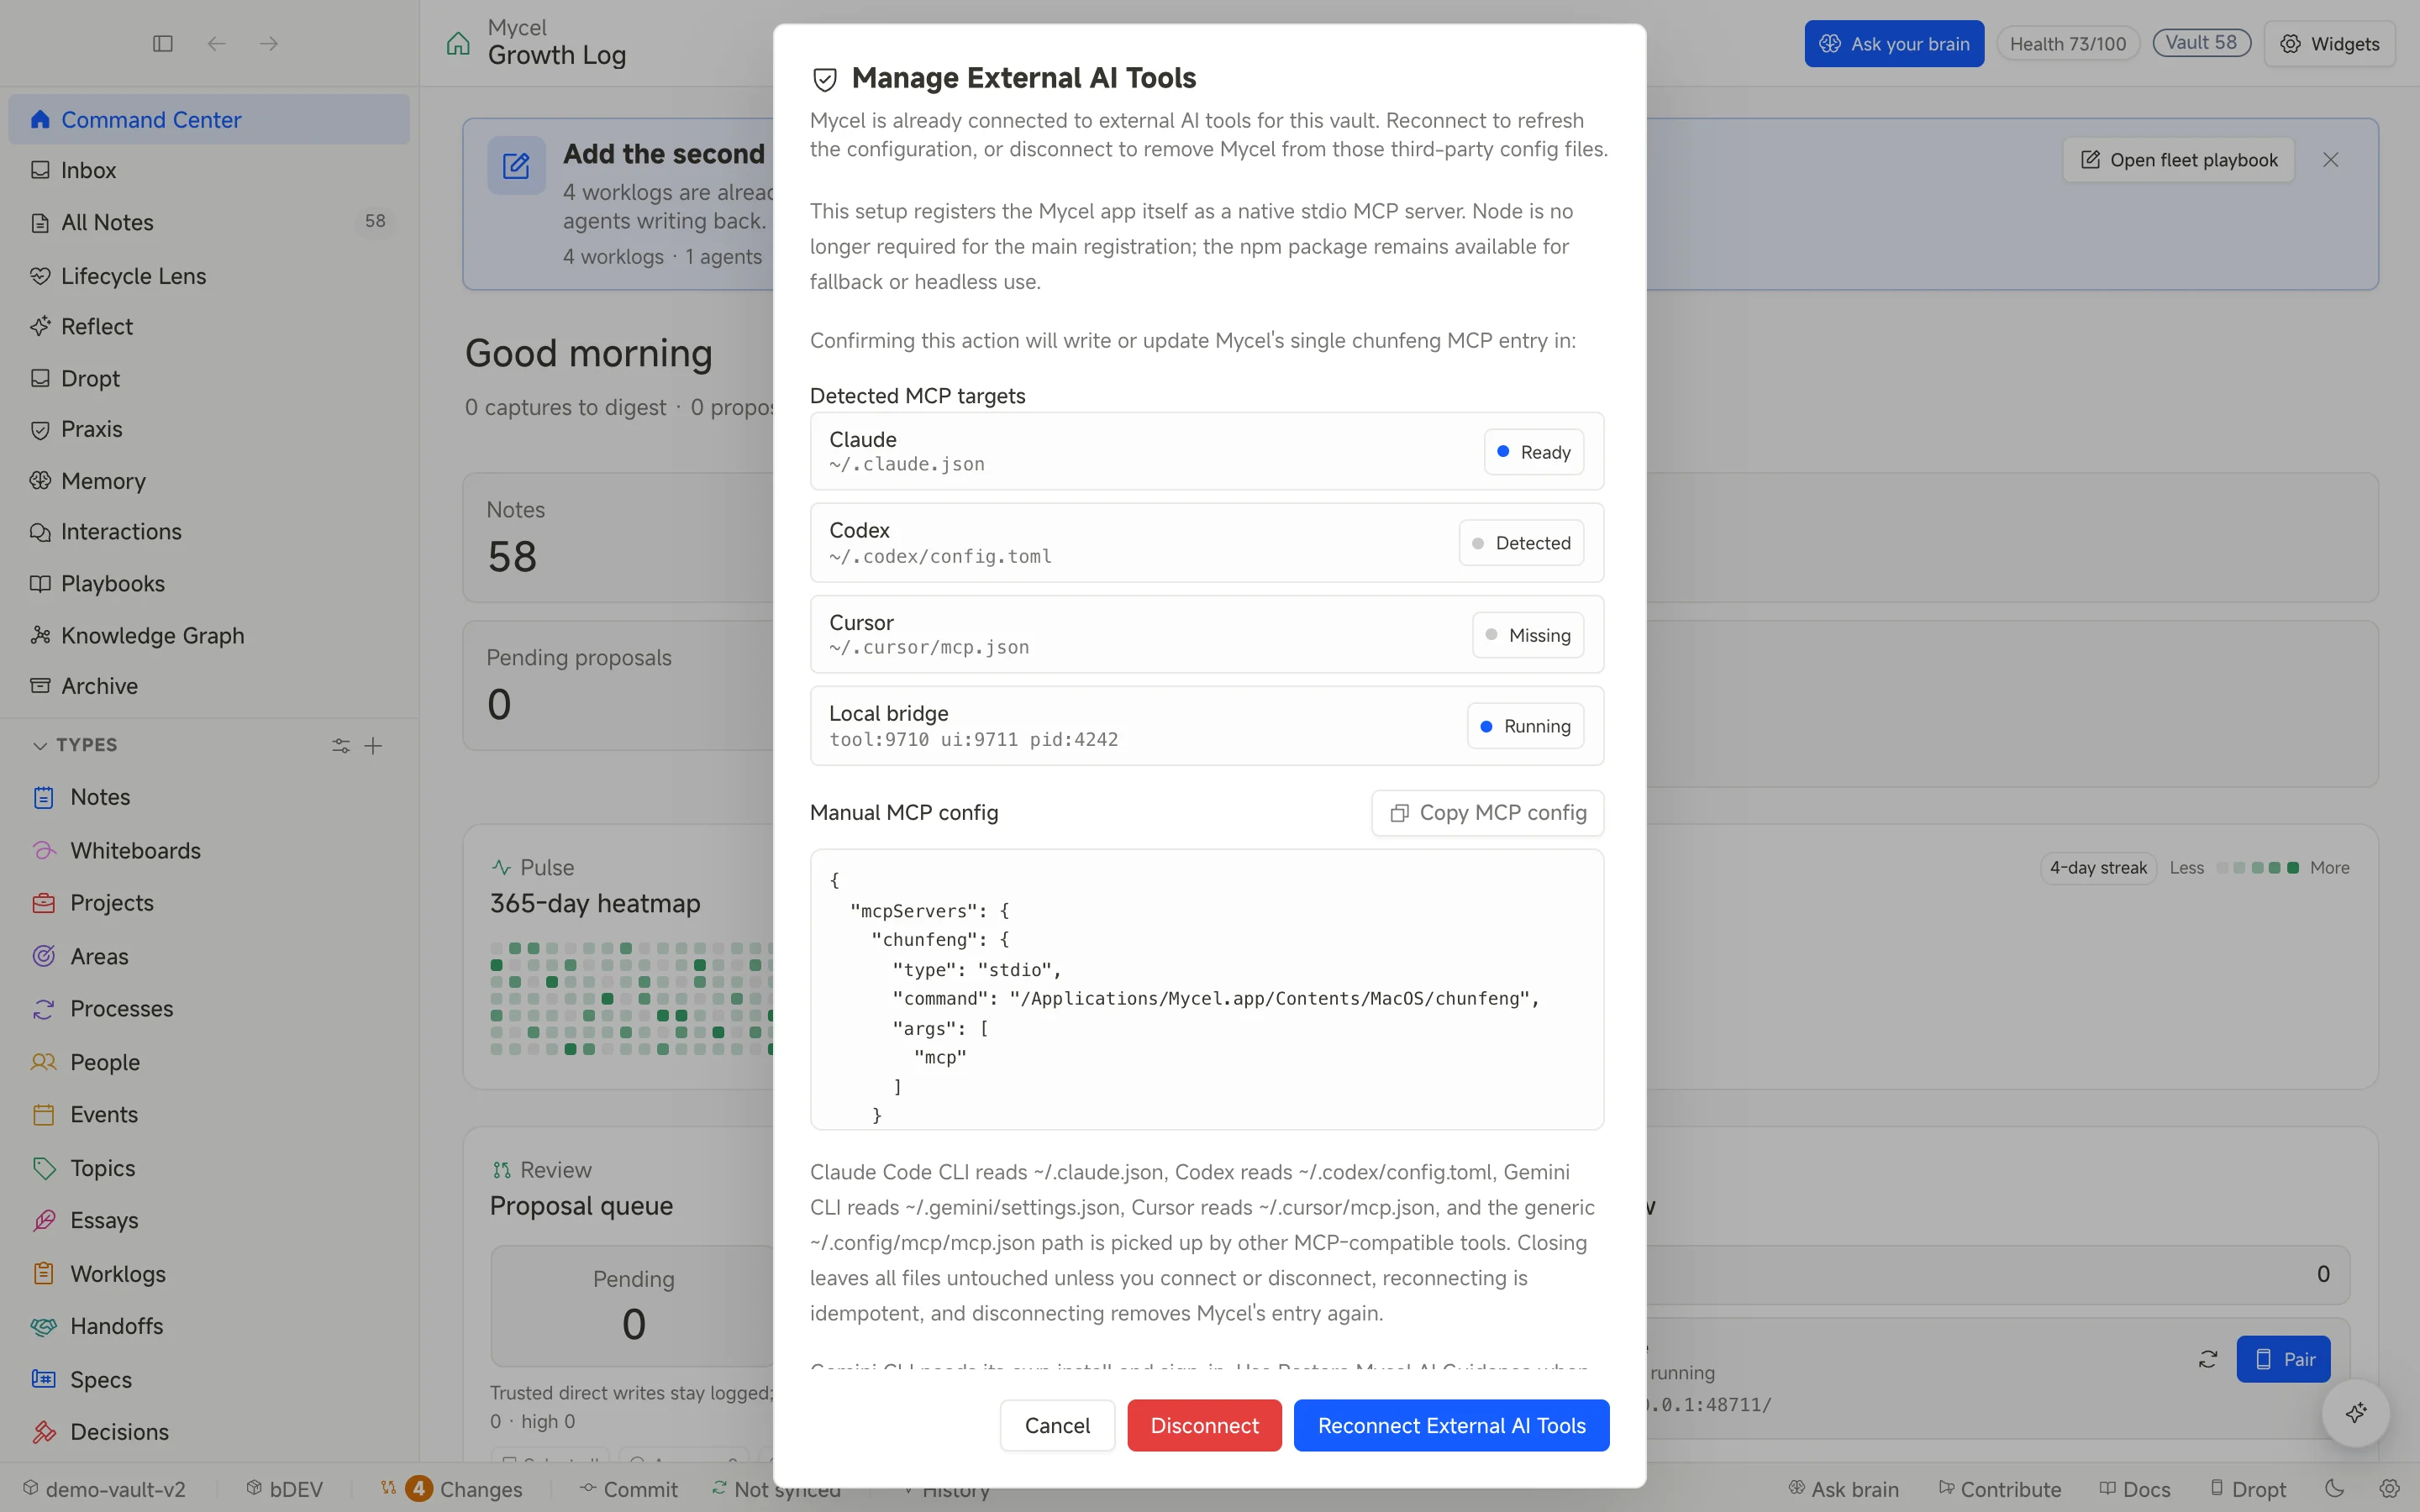Open the Widgets settings
Screen dimensions: 2420x1512
2330,44
